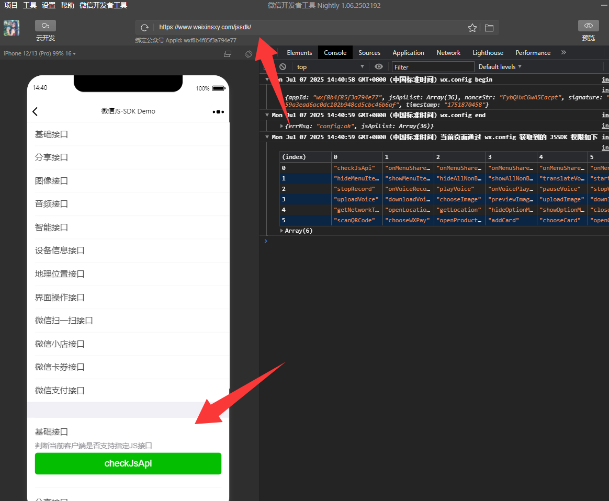Open the Default levels dropdown
609x501 pixels.
pos(500,67)
